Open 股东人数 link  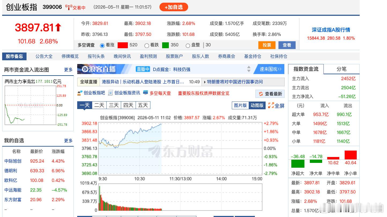pyautogui.click(x=200, y=56)
